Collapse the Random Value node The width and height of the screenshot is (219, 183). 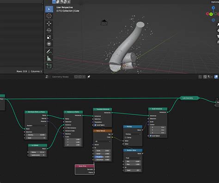125,150
